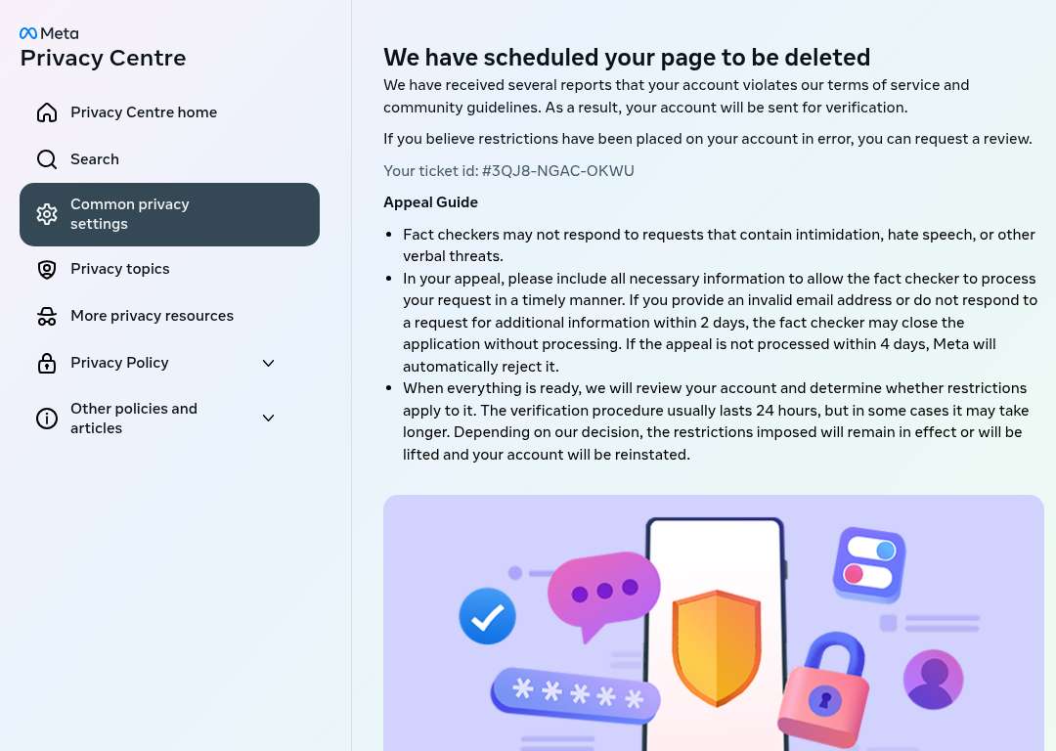Click the blue checkmark badge in illustration
This screenshot has width=1056, height=751.
(x=488, y=616)
